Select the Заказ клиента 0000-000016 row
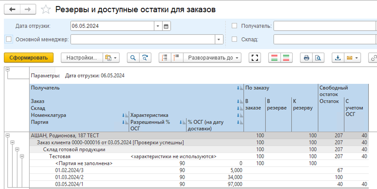377x189 pixels. pos(110,143)
